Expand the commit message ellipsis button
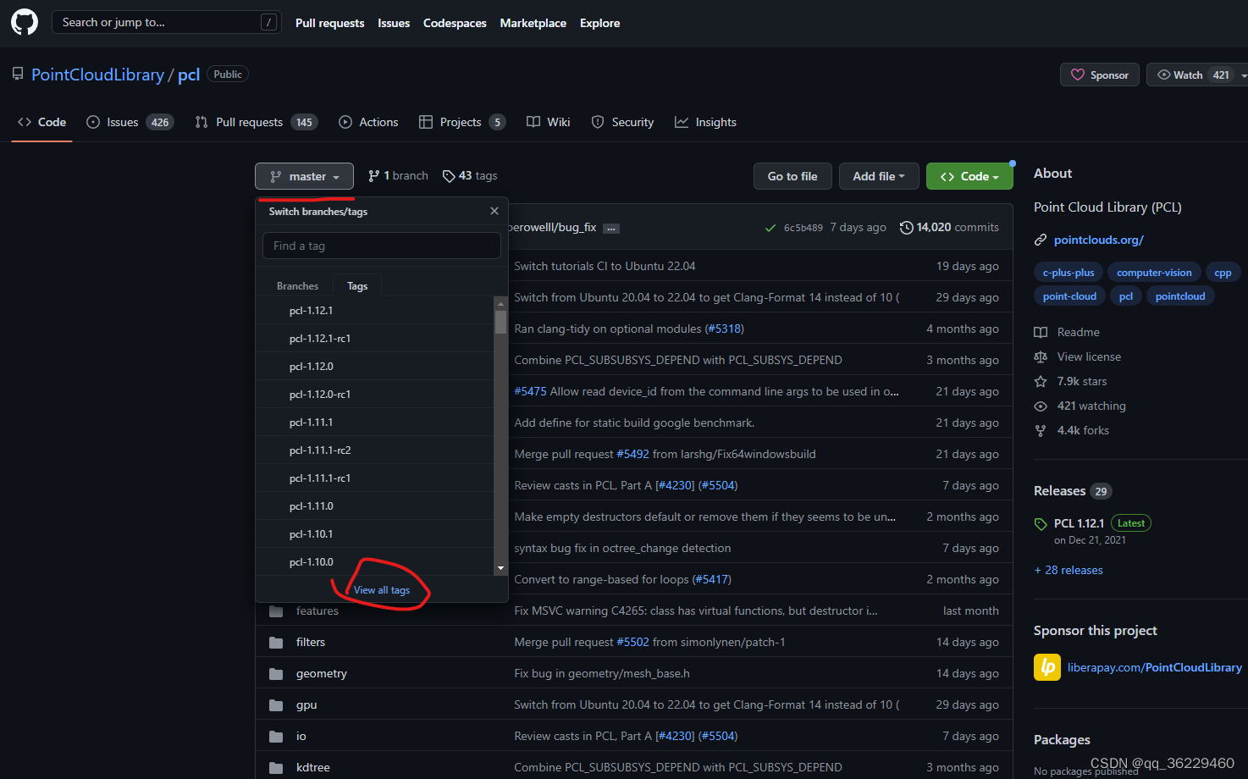This screenshot has width=1248, height=779. [612, 228]
